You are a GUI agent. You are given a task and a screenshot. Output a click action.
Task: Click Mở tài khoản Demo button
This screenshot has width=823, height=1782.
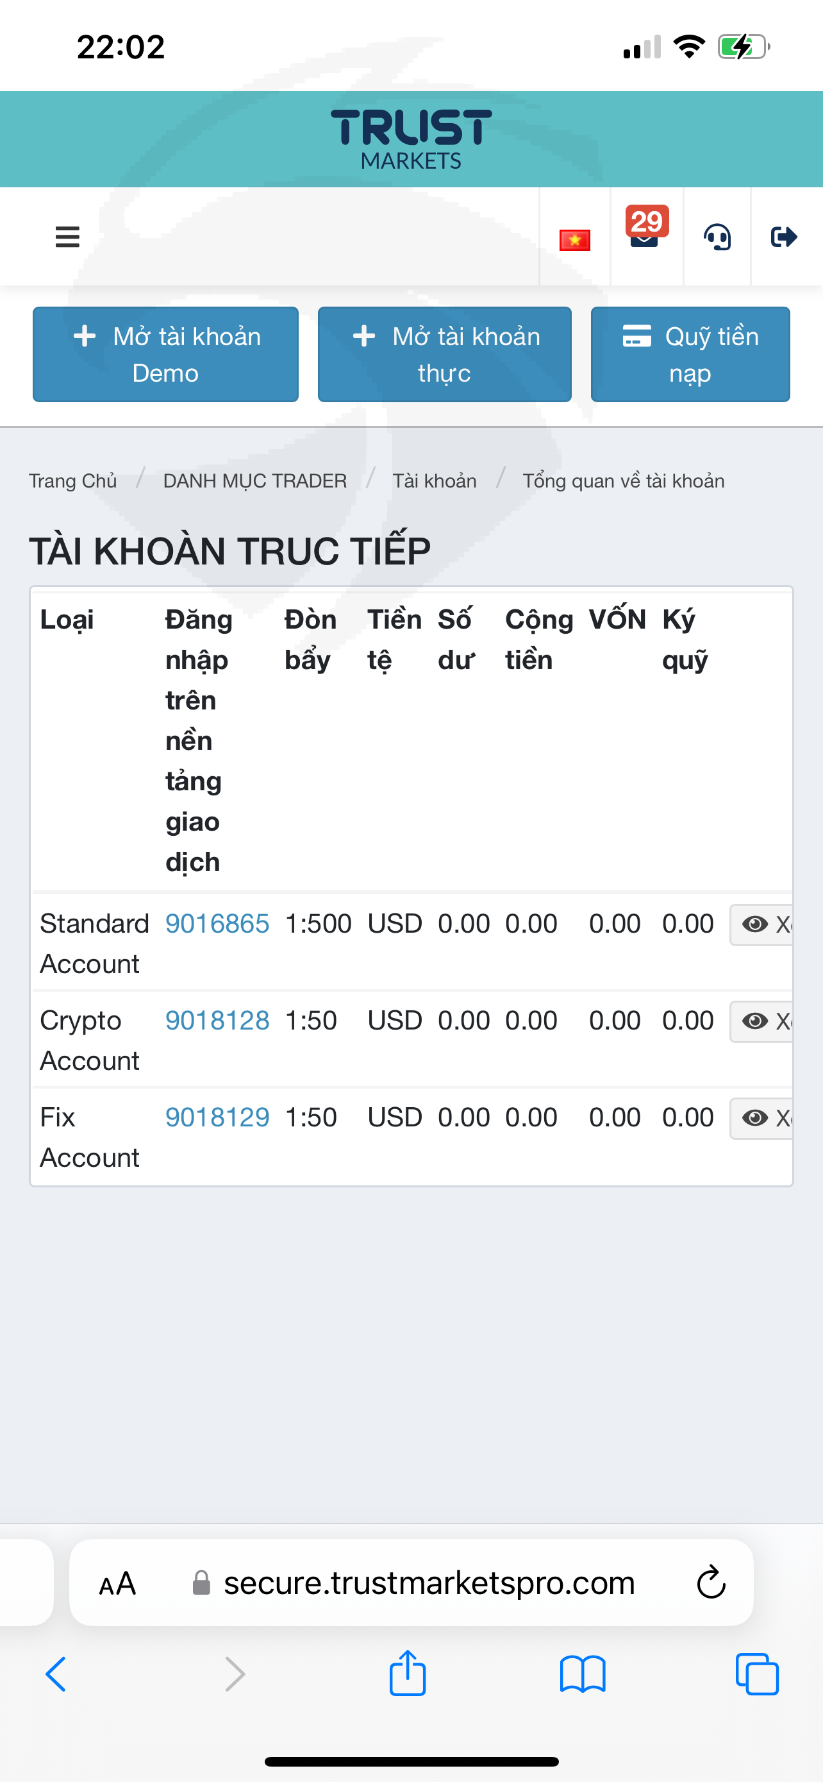click(x=166, y=354)
